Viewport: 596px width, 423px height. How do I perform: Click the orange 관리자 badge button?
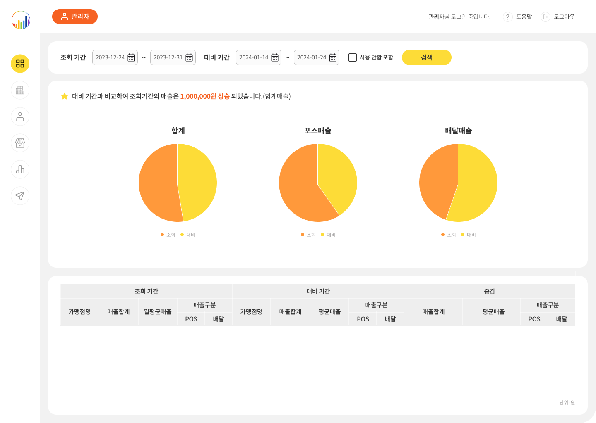pos(75,17)
